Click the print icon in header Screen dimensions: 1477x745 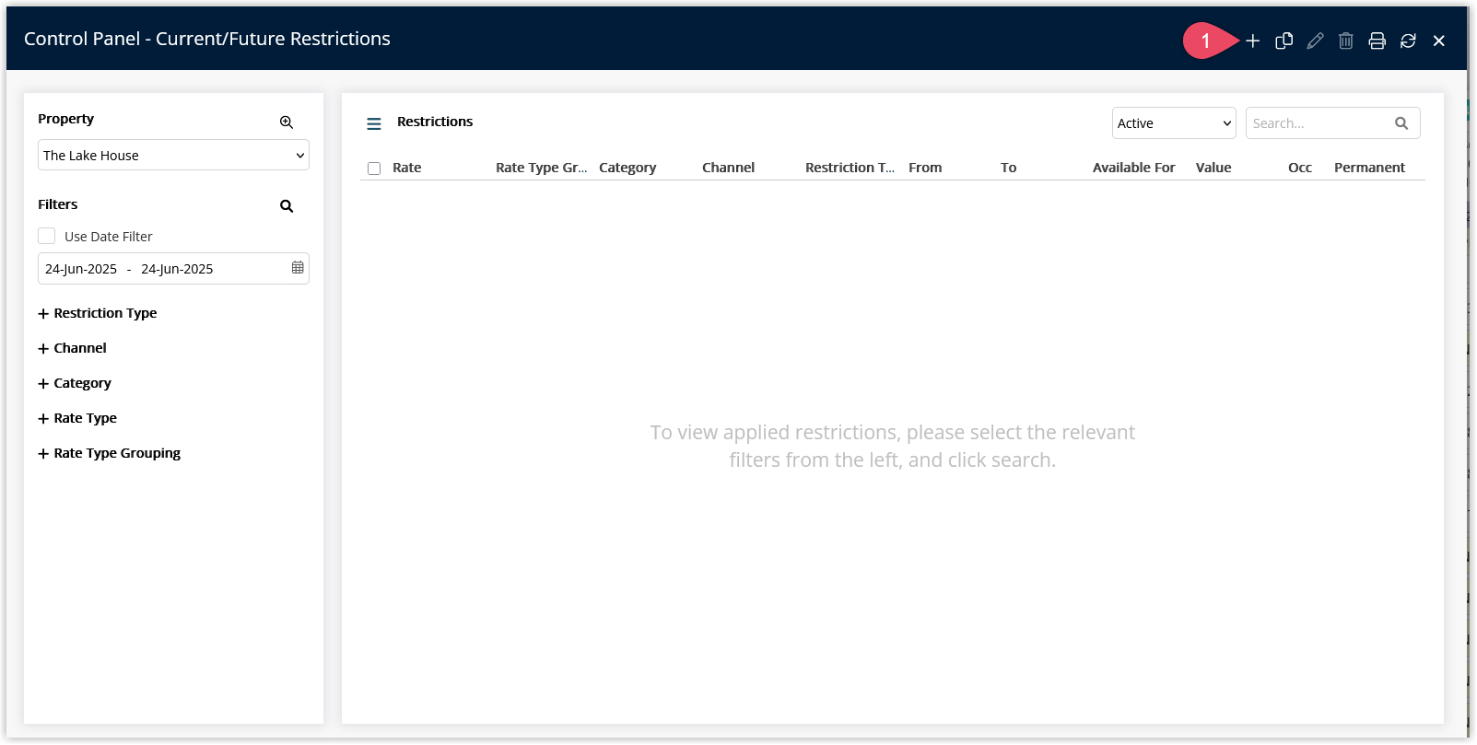point(1377,41)
